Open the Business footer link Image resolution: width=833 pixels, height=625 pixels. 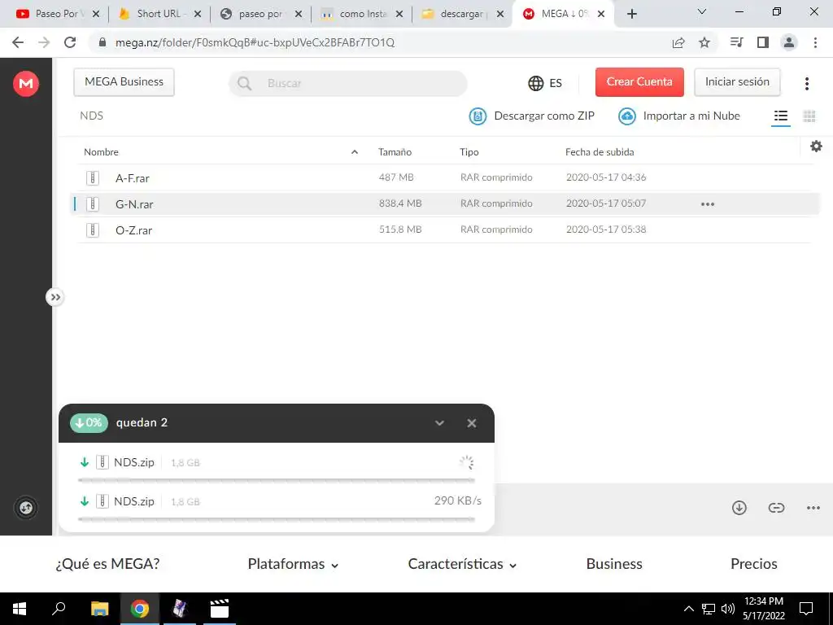pos(614,564)
